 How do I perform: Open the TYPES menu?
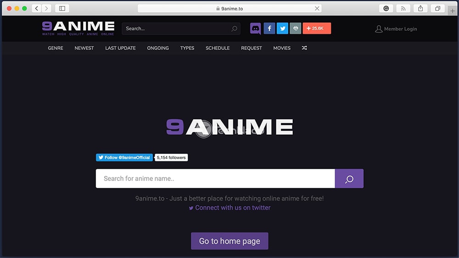[187, 48]
